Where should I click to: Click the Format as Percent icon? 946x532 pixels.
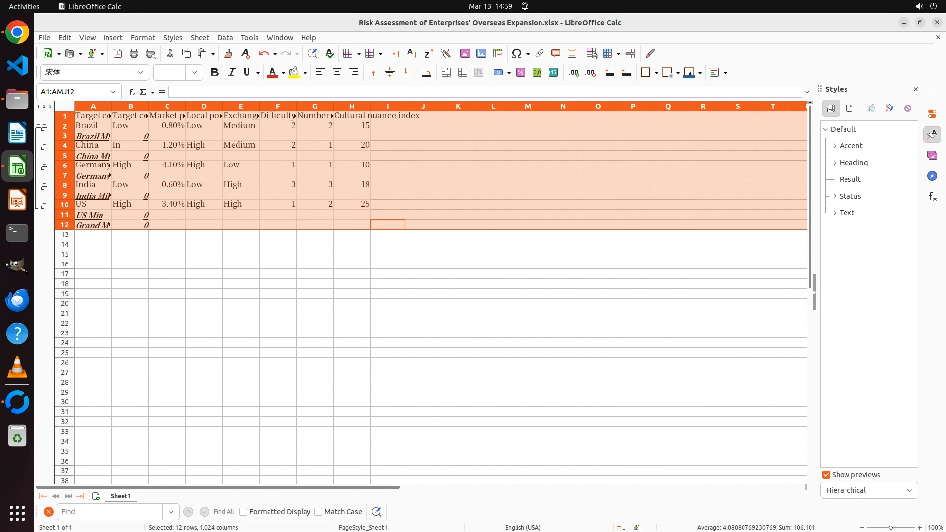point(520,73)
